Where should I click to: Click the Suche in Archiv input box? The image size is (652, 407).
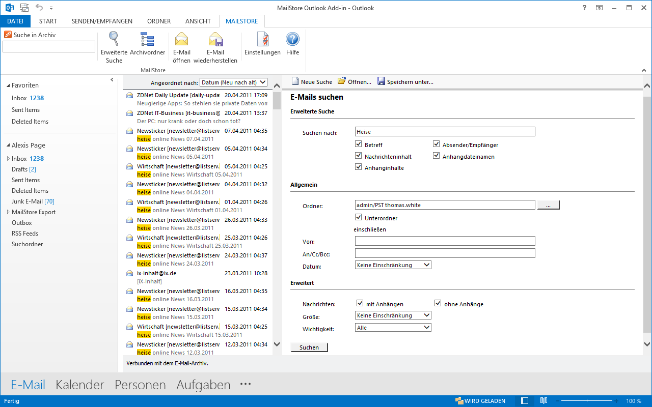[49, 47]
